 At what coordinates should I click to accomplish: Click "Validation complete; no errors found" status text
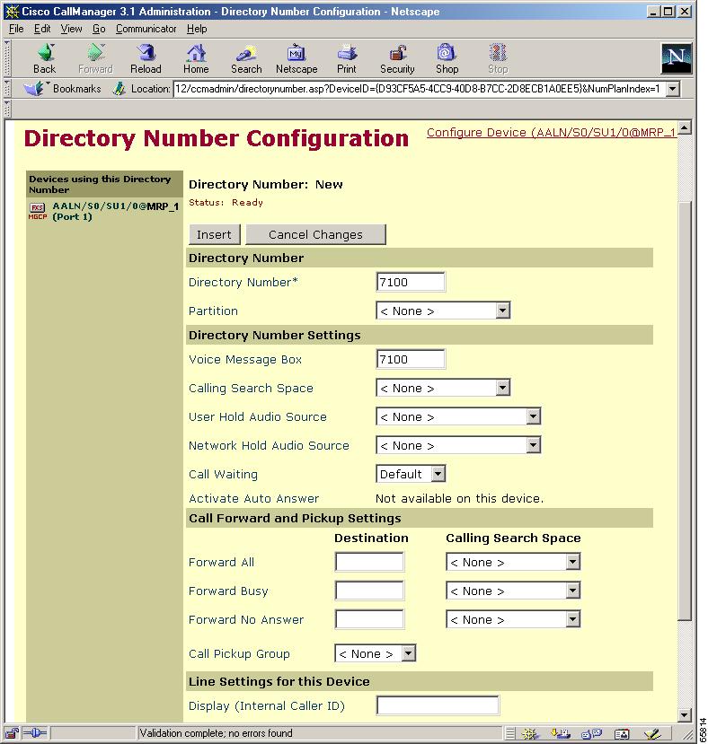[217, 733]
